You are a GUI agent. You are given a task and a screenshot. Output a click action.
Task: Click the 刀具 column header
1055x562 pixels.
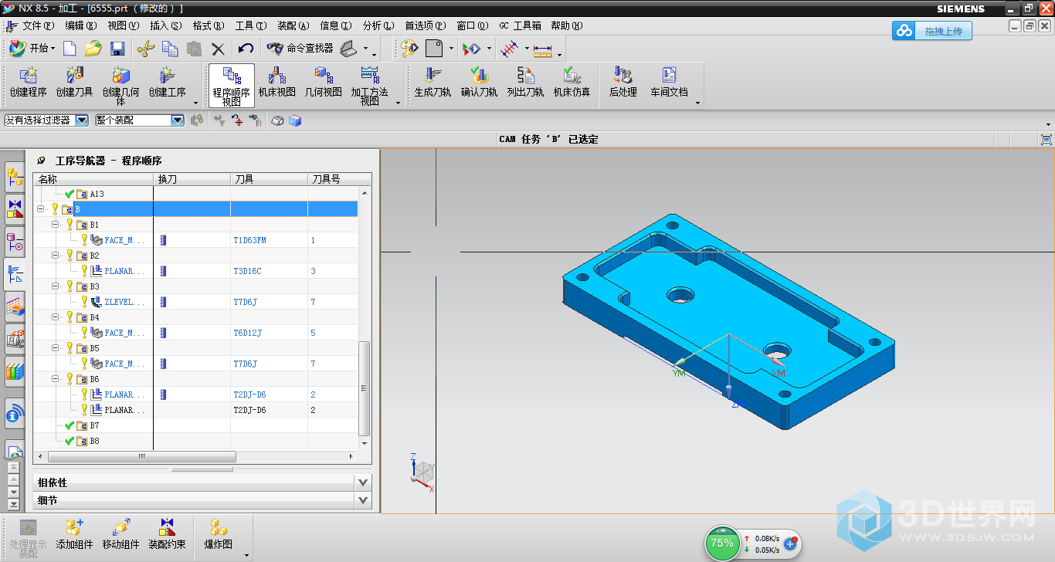(x=269, y=179)
